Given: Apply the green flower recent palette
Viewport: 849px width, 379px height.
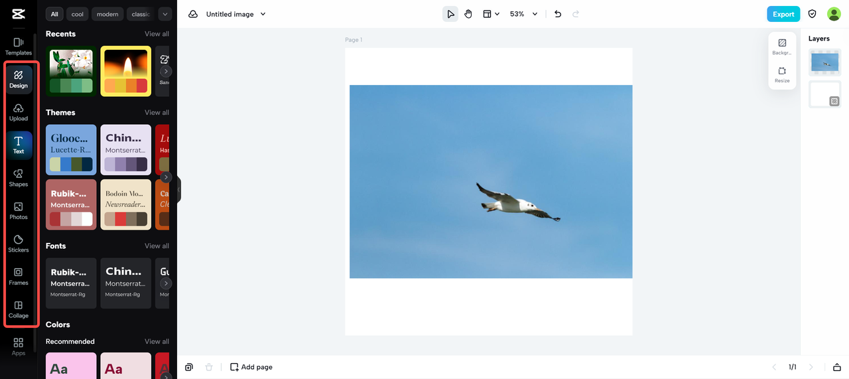Looking at the screenshot, I should click(71, 71).
